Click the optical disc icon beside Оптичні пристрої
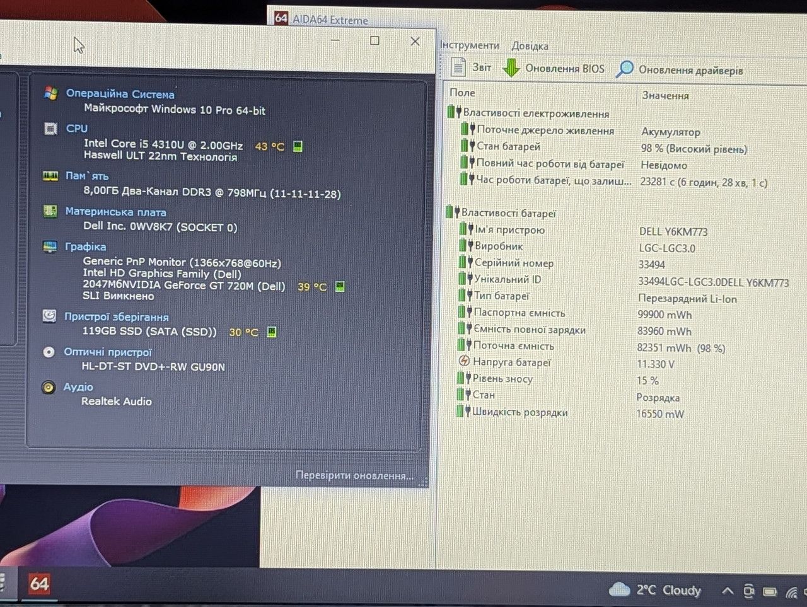The height and width of the screenshot is (607, 807). pos(49,352)
